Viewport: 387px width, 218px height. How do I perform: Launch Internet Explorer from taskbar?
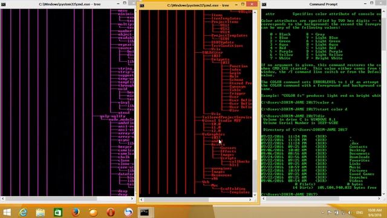point(23,213)
